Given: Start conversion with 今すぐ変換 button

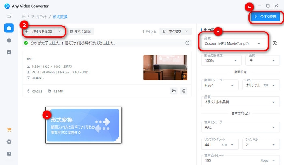Looking at the screenshot, I should coord(265,17).
